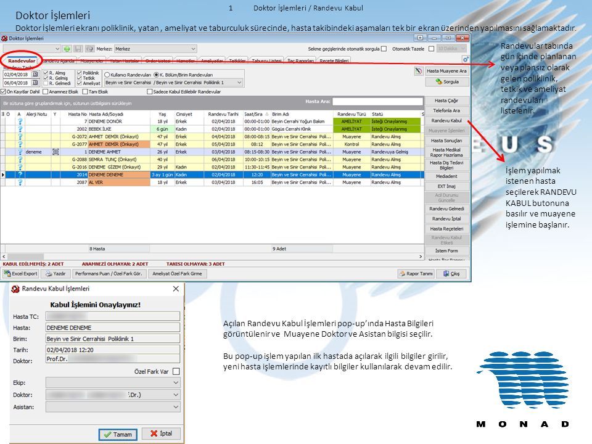Select the DENEME AHMET patient row
592x444 pixels.
212,152
